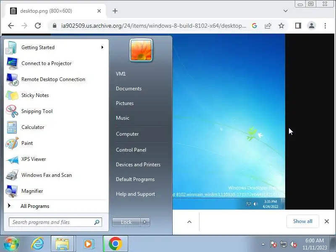Start the Snipping Tool scissors icon
Image resolution: width=336 pixels, height=252 pixels.
12,111
